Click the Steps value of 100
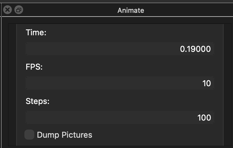This screenshot has height=148, width=233. pos(204,118)
